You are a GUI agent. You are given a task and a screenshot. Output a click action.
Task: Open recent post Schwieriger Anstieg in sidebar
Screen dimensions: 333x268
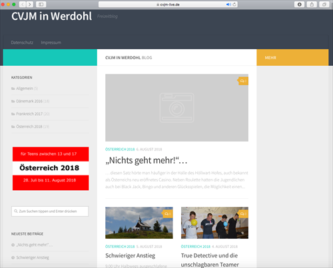(33, 257)
